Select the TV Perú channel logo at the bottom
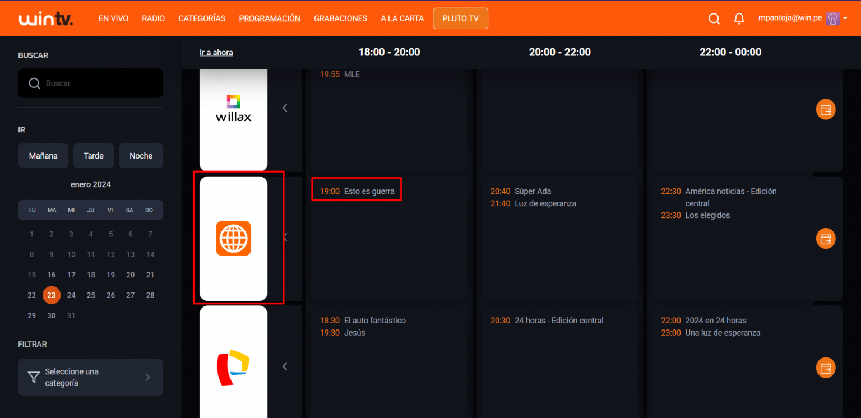Screen dimensions: 861x418 233,364
